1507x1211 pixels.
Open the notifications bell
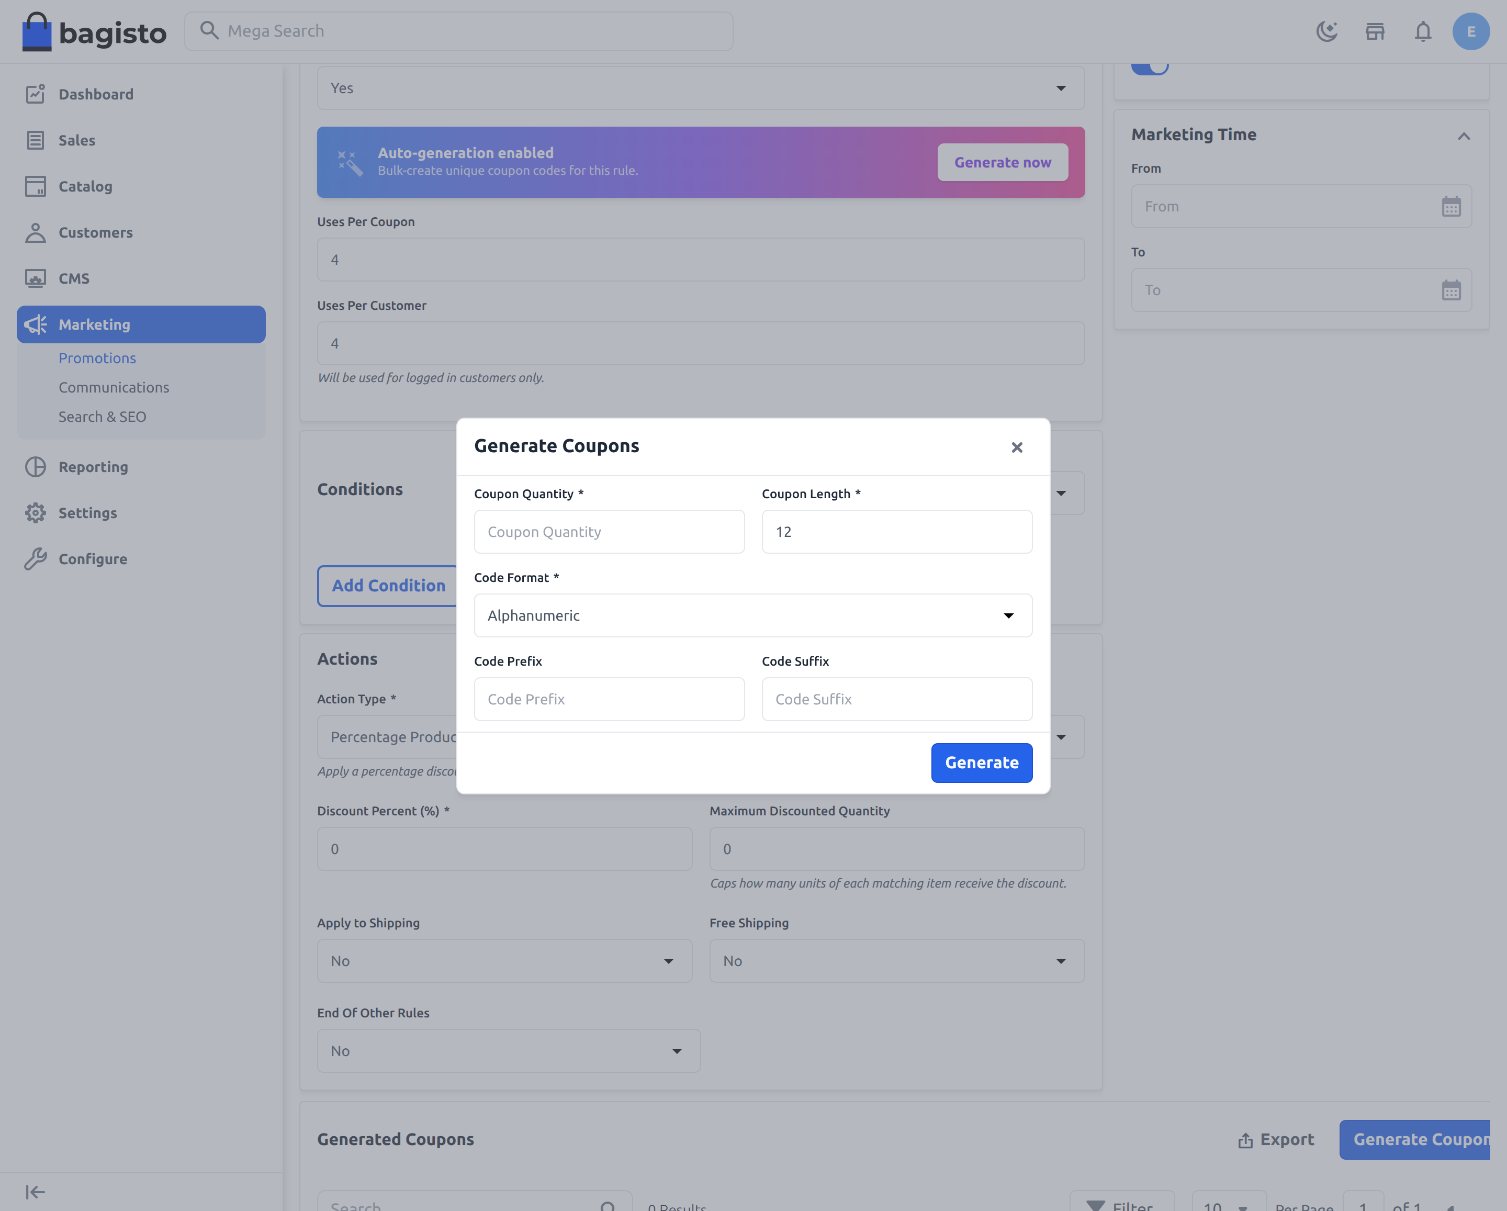coord(1423,31)
